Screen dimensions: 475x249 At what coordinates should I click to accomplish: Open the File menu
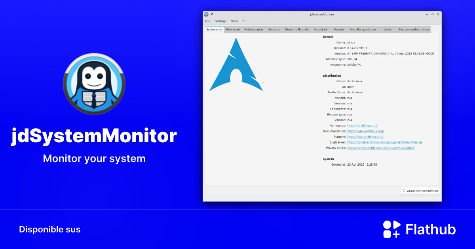click(x=207, y=21)
